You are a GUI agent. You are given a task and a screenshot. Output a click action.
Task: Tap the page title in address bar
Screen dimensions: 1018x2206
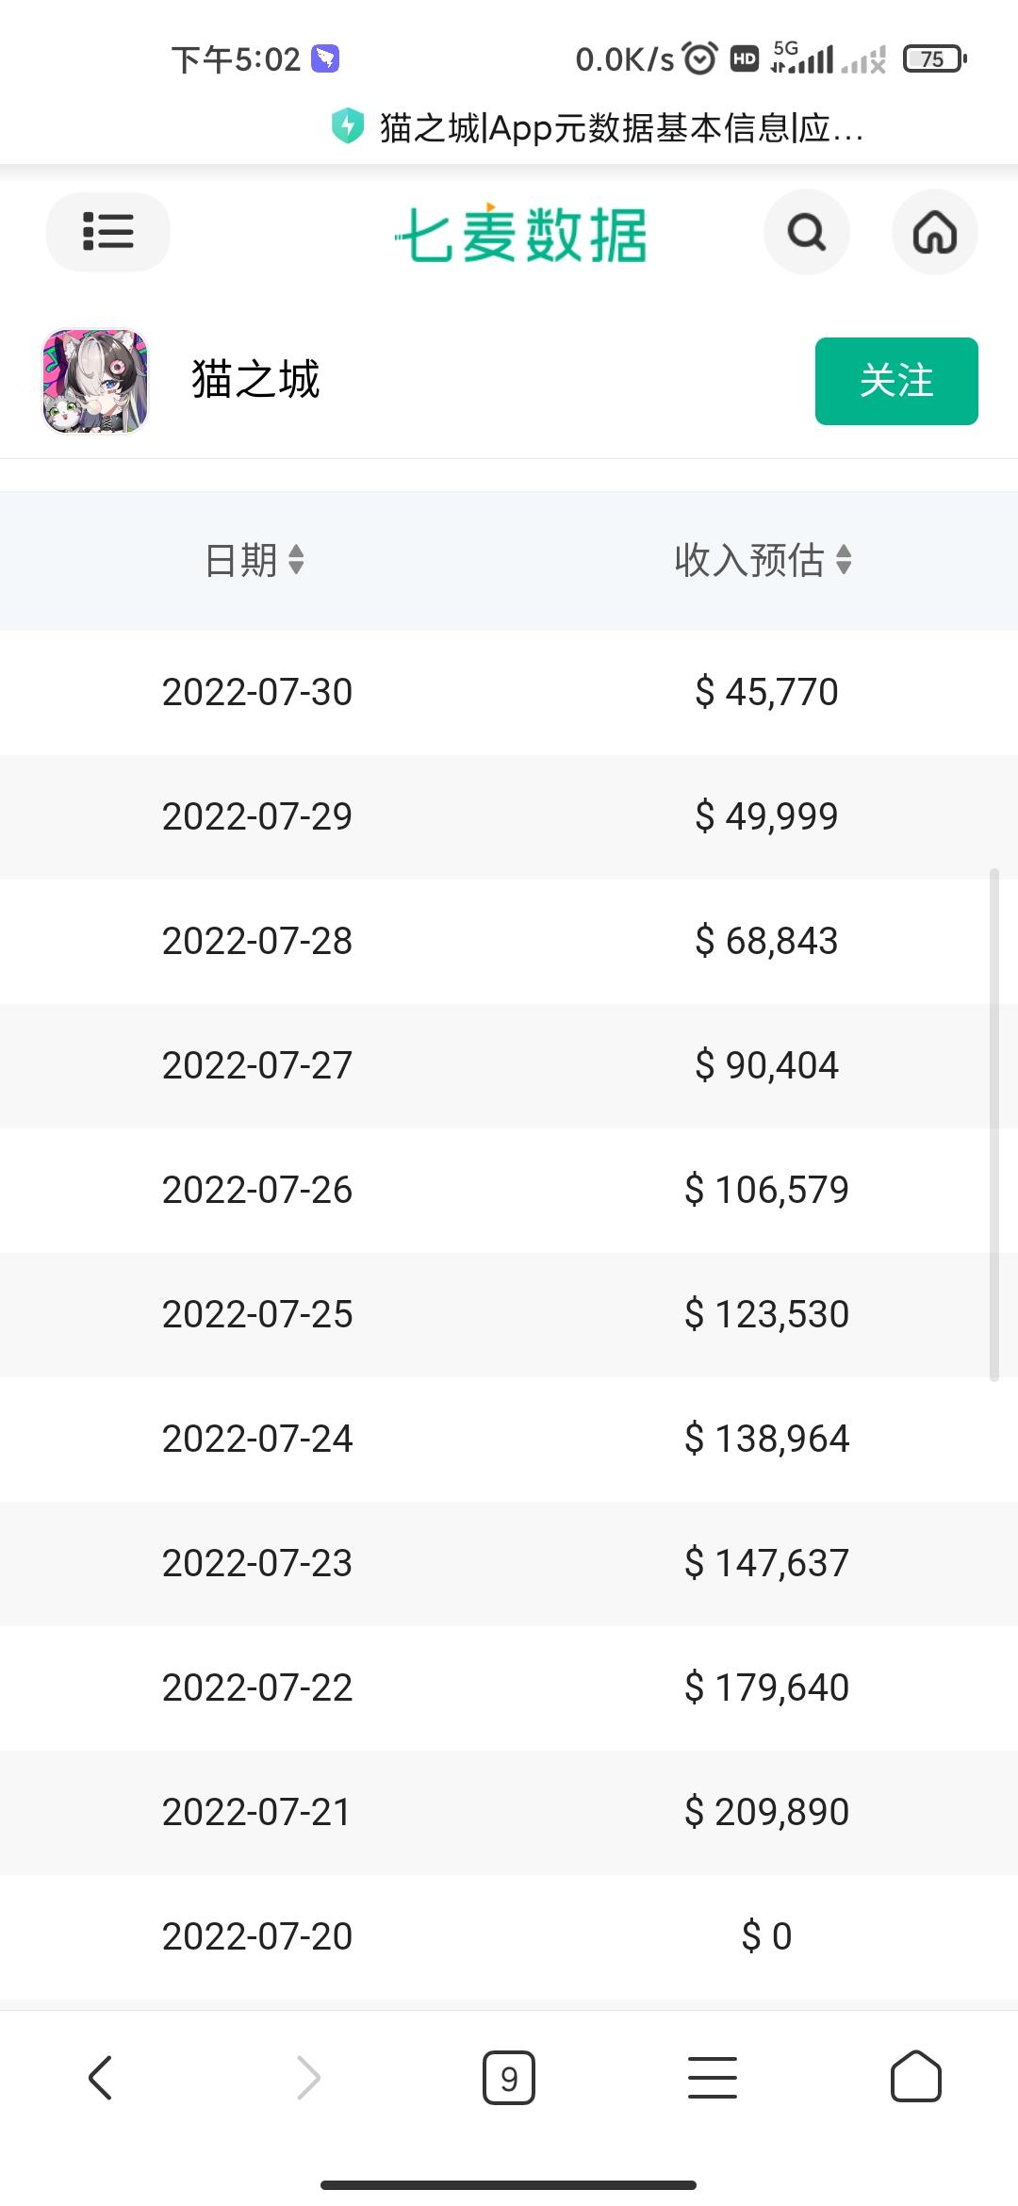(622, 127)
